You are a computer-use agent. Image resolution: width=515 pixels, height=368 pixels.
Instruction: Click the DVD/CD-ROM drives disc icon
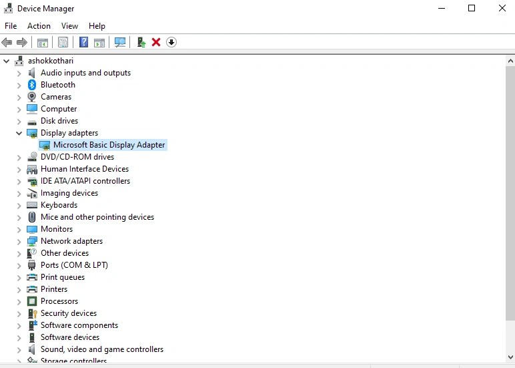point(32,157)
